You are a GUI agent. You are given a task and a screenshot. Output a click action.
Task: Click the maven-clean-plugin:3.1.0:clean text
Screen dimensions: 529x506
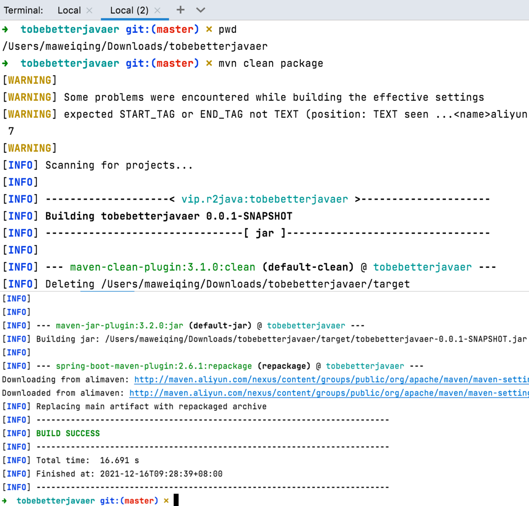(x=161, y=267)
